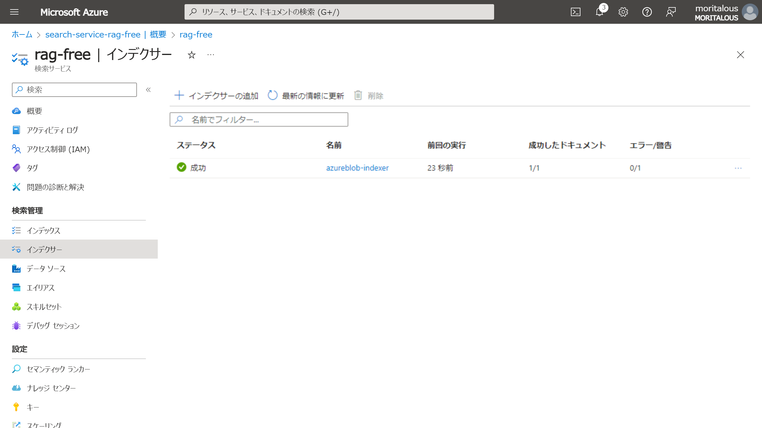Toggle the favorite star next to rag-free
The height and width of the screenshot is (428, 762).
(191, 55)
